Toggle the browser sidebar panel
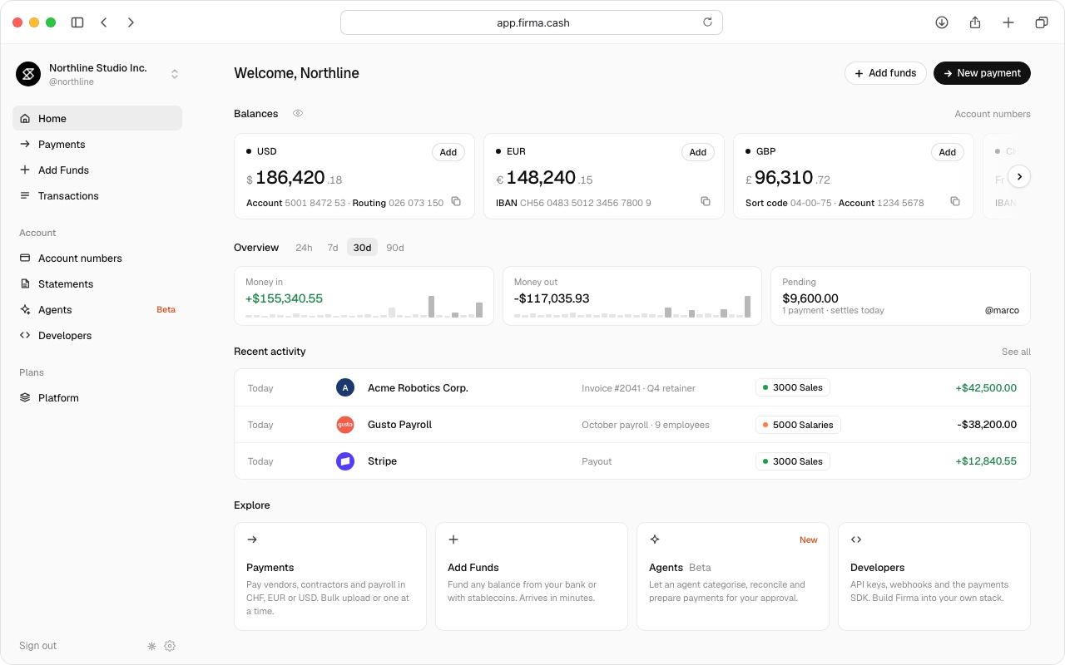The height and width of the screenshot is (665, 1065). tap(77, 22)
